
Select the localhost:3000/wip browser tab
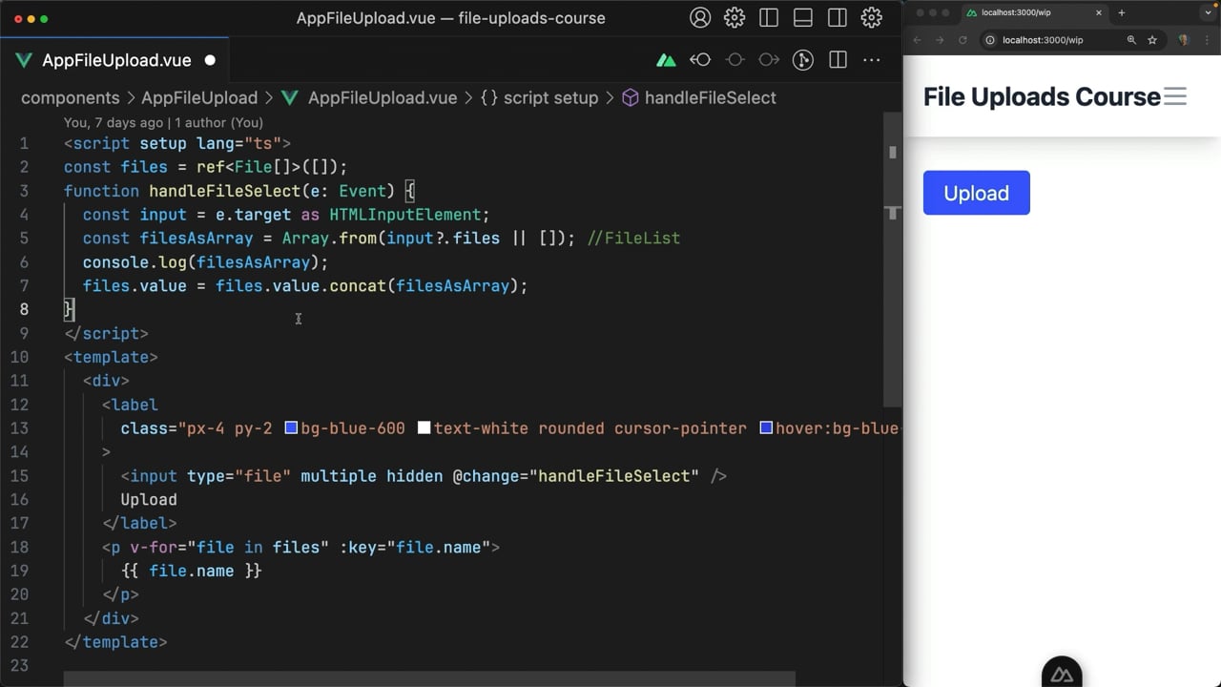coord(1032,13)
